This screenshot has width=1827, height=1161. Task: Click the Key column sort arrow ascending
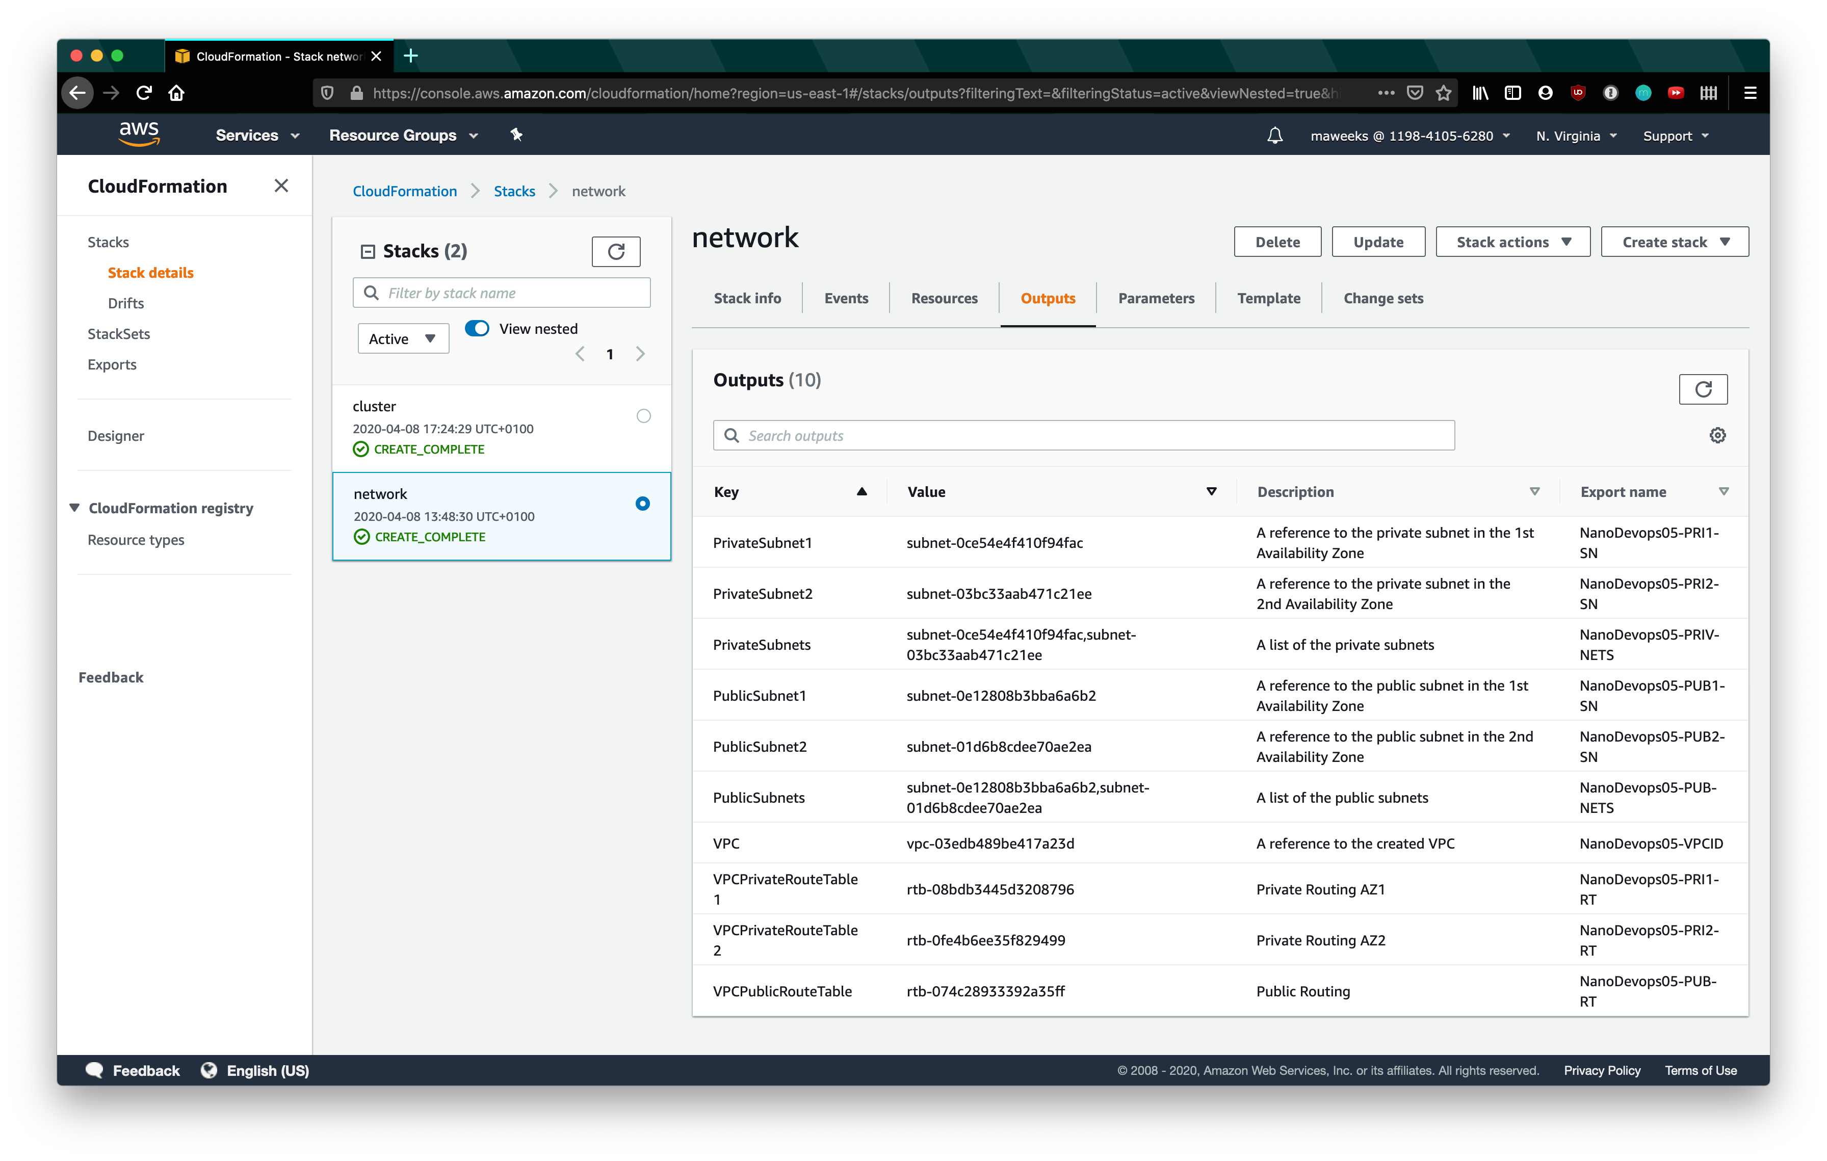[863, 491]
